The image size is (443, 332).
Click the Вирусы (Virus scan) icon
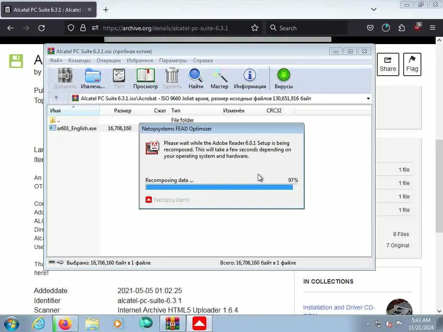coord(284,79)
